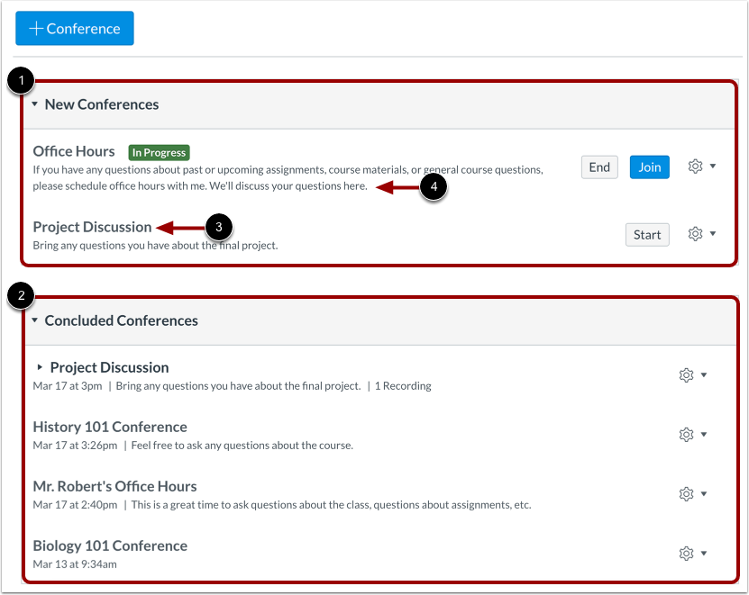Viewport: 749px width, 595px height.
Task: Open settings gear for Mr. Robert's Office Hours
Action: pos(686,493)
